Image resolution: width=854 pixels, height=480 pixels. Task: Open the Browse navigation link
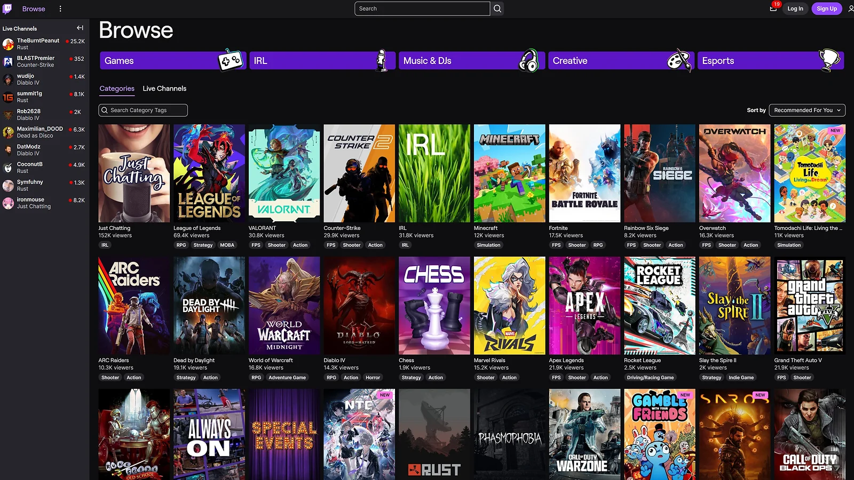click(x=34, y=9)
